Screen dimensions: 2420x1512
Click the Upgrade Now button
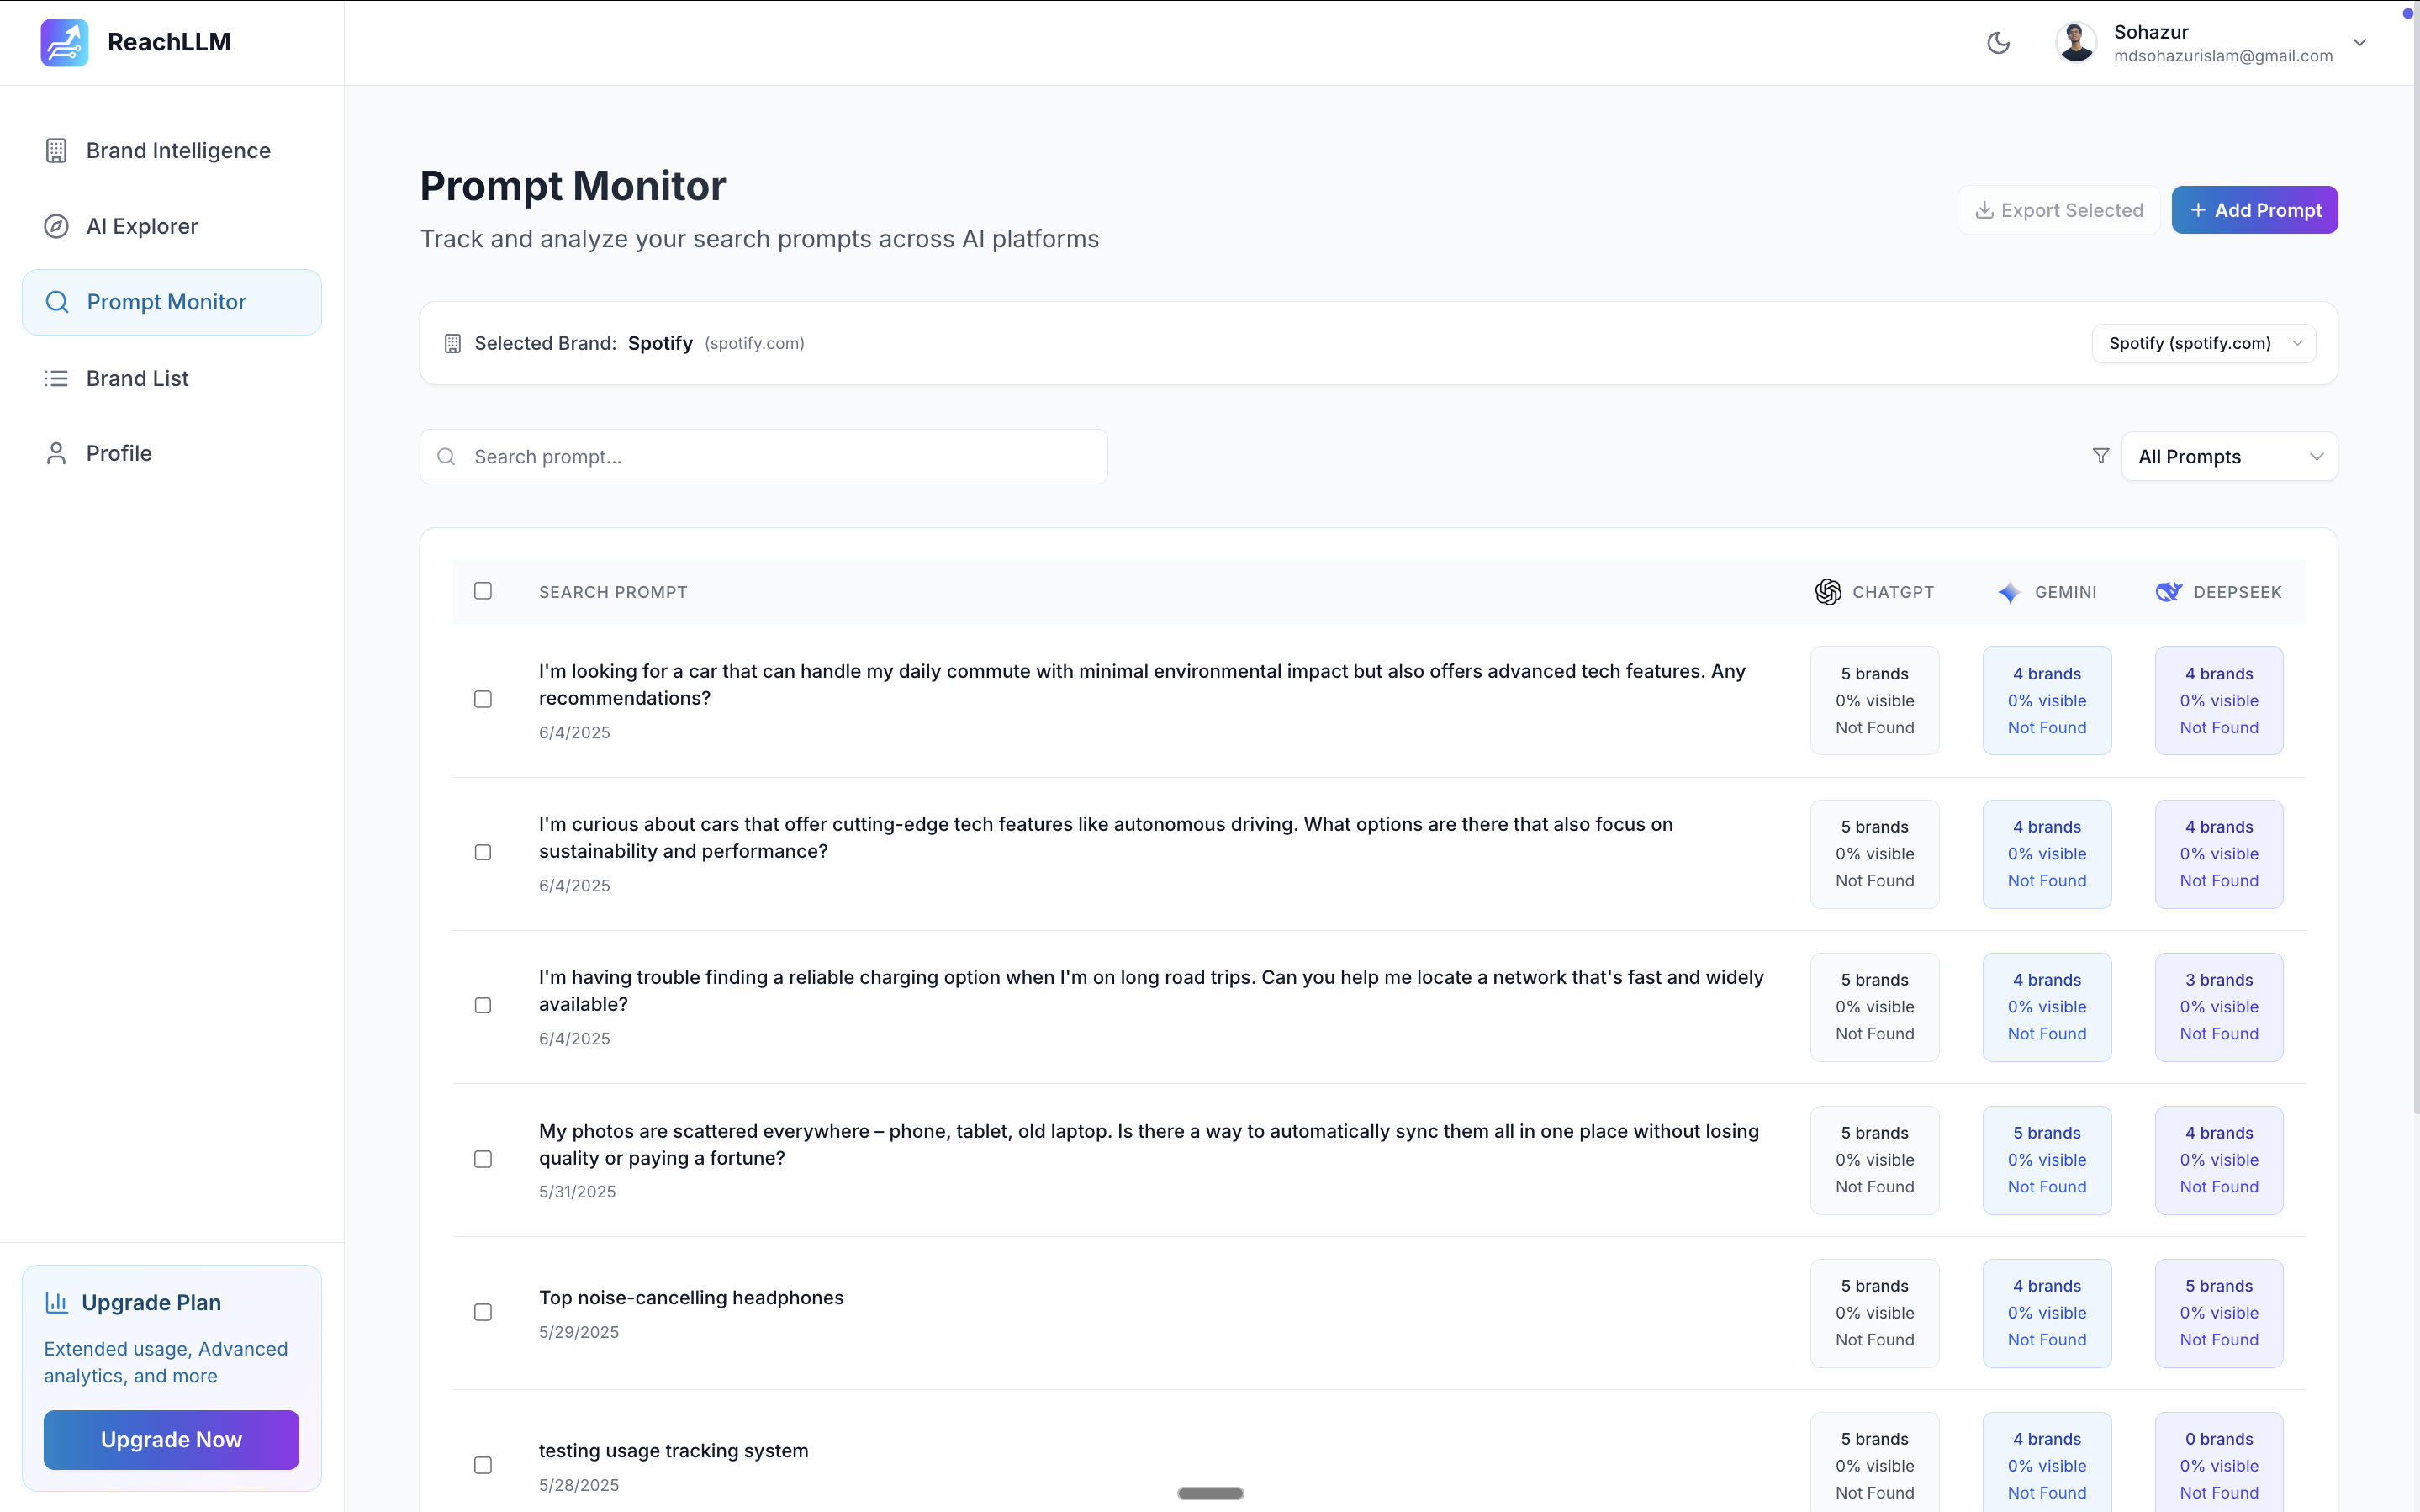(171, 1439)
